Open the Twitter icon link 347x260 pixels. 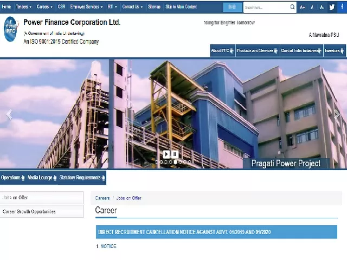pos(332,7)
